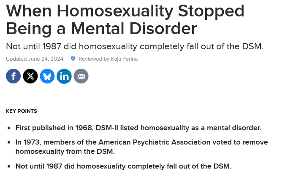Click the words American Psychiatric Association
This screenshot has width=285, height=177.
coord(154,142)
